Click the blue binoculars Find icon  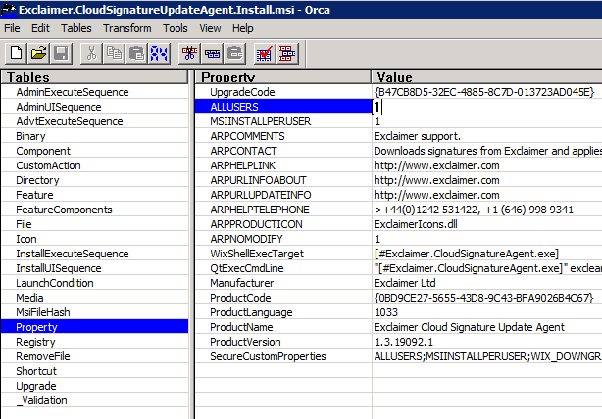tap(159, 53)
